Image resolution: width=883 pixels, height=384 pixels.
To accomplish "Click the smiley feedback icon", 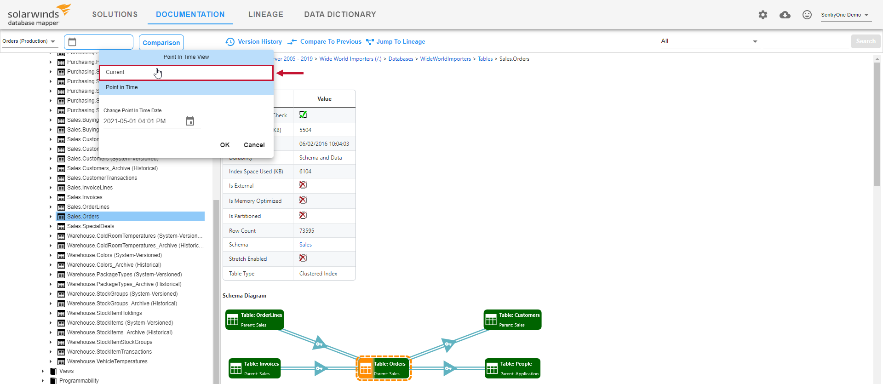I will [x=807, y=15].
